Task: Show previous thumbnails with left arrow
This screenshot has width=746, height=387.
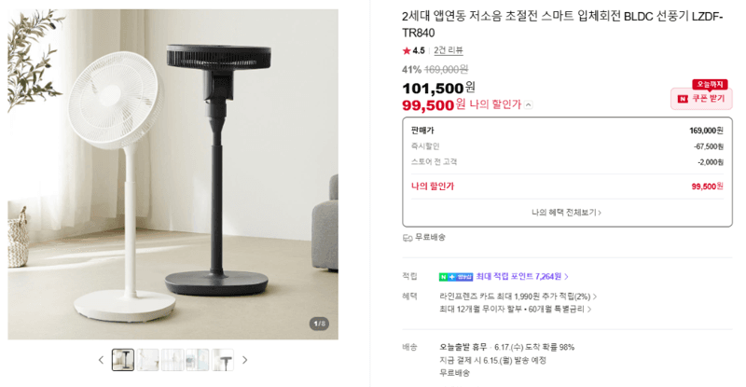Action: point(101,360)
